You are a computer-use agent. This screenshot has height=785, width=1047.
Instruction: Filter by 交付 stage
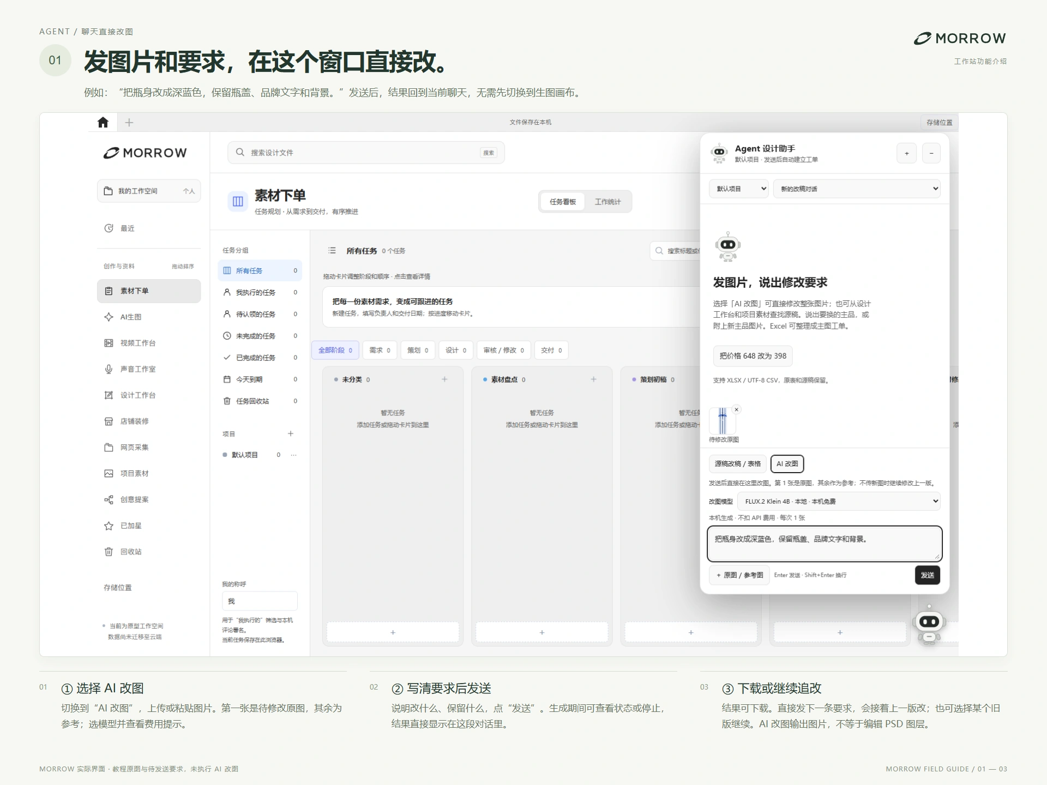click(551, 351)
